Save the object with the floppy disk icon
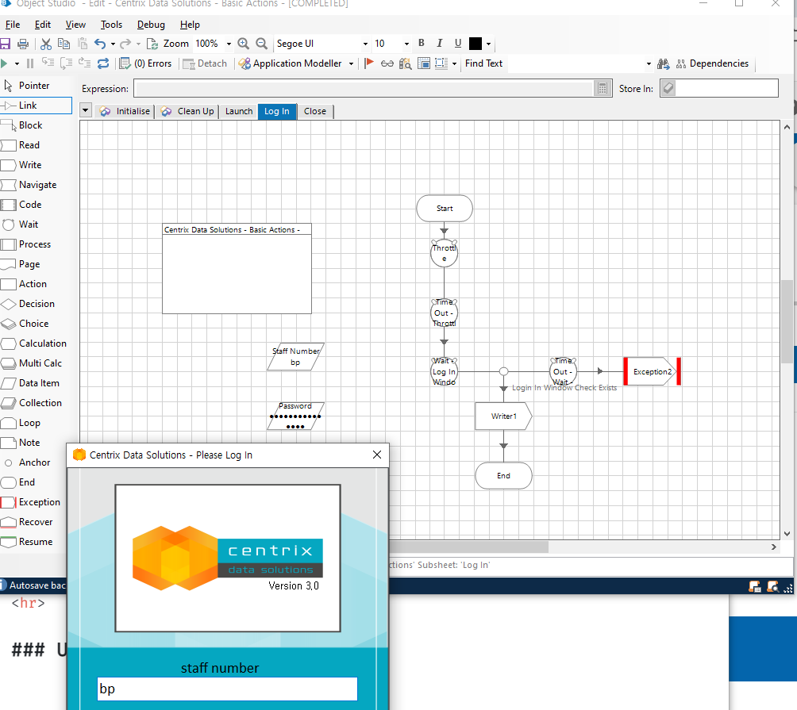Viewport: 797px width, 710px height. point(5,44)
